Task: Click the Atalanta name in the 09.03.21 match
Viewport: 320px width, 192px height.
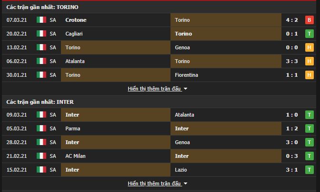Action: (184, 115)
